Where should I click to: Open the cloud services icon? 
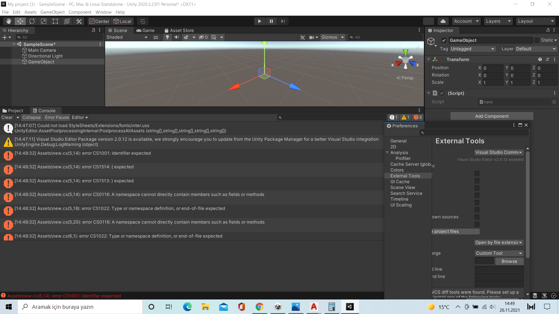pos(443,21)
